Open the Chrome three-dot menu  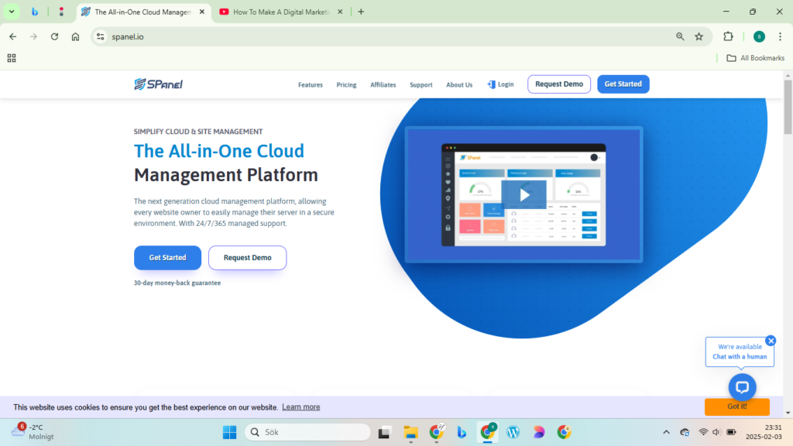tap(781, 36)
